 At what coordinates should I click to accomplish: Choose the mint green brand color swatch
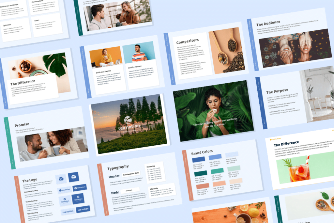coord(217,171)
